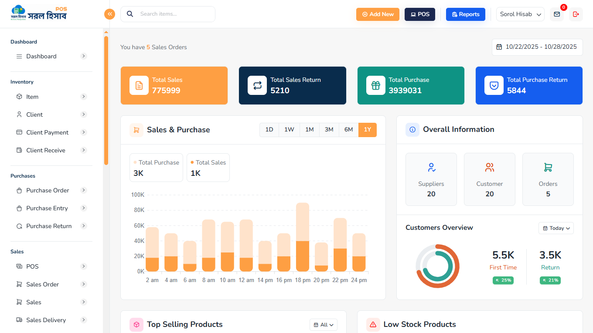The image size is (593, 333).
Task: Open the Sorol Hisab user dropdown
Action: [x=520, y=14]
